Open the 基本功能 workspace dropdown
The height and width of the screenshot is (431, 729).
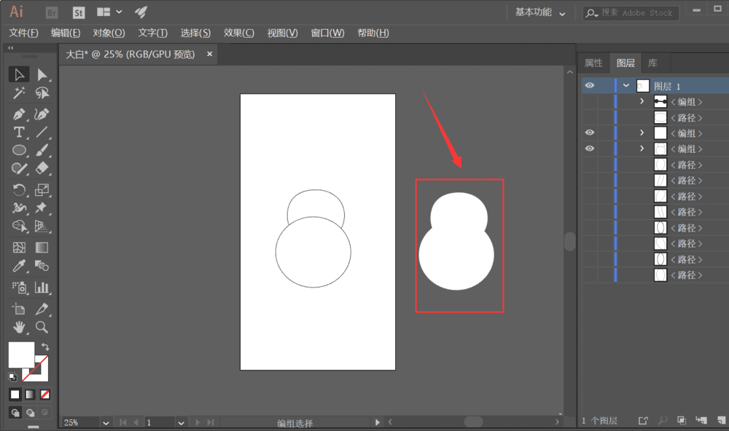[x=540, y=12]
